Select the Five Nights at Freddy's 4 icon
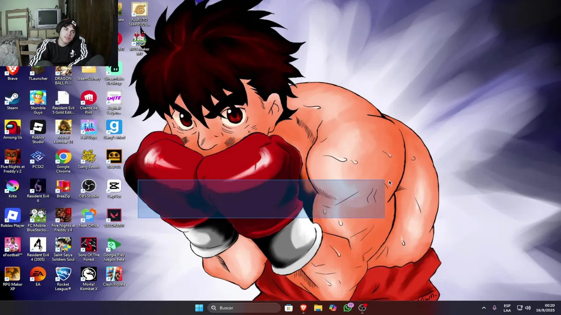 point(63,220)
